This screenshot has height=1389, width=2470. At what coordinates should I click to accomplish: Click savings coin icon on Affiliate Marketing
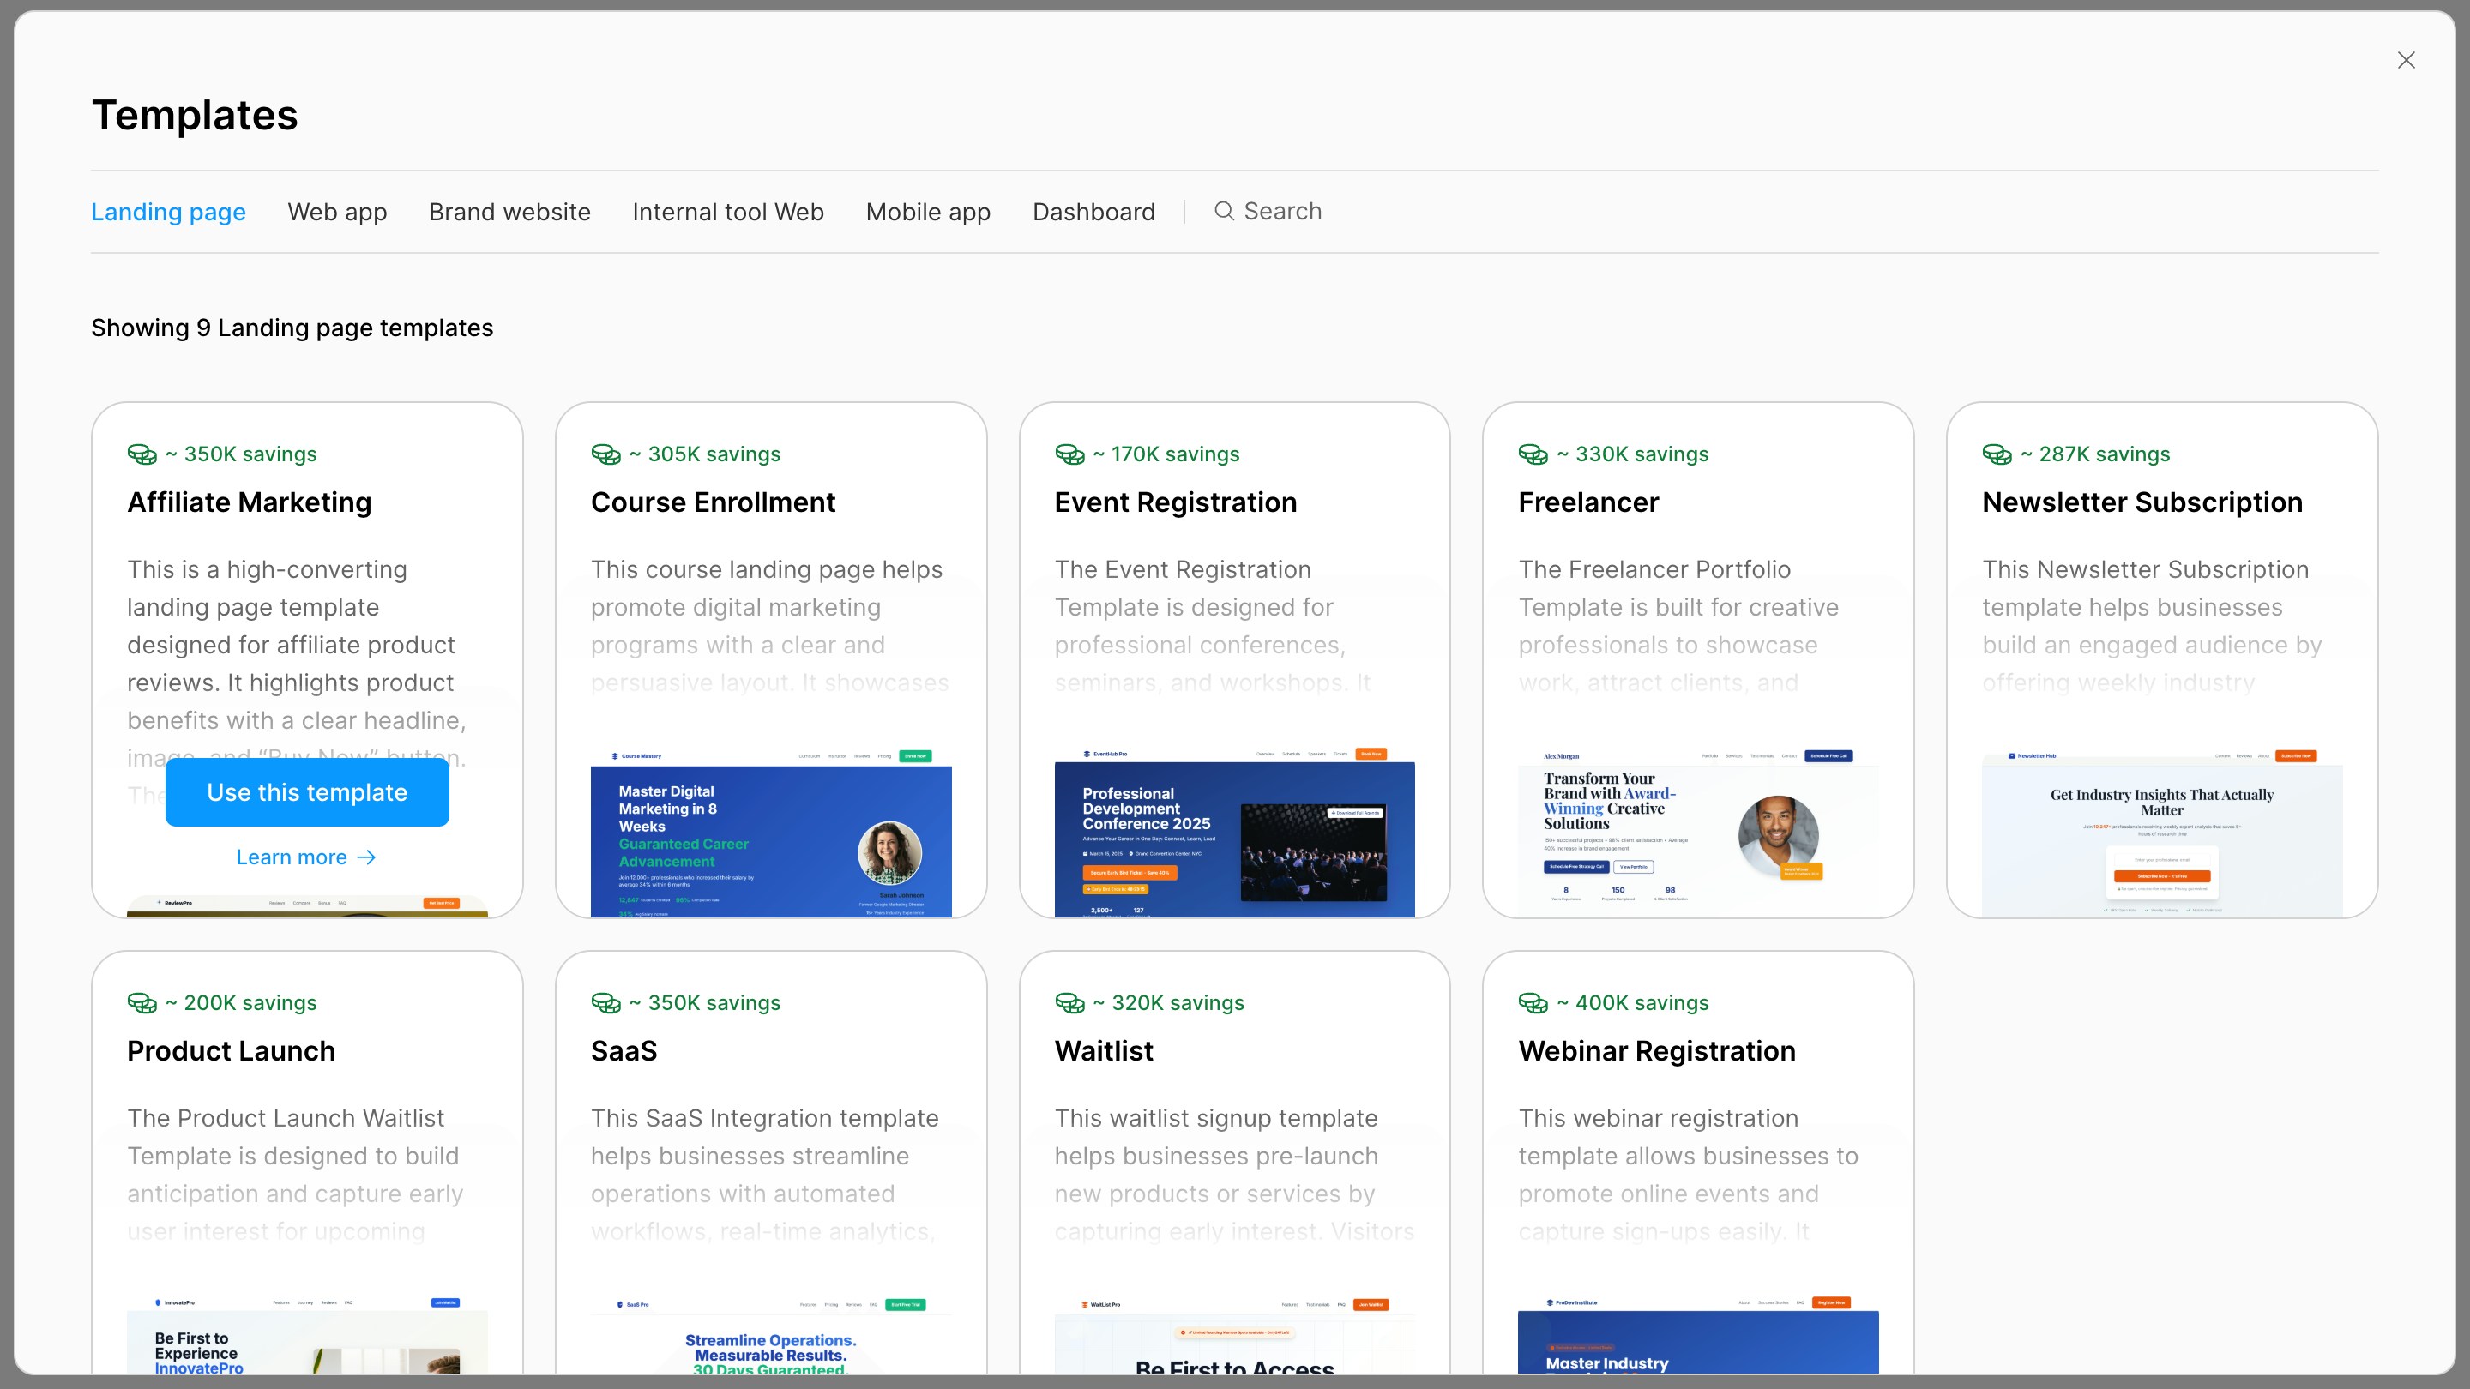[142, 454]
